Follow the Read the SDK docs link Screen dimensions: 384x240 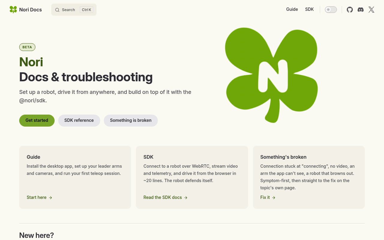(x=166, y=197)
